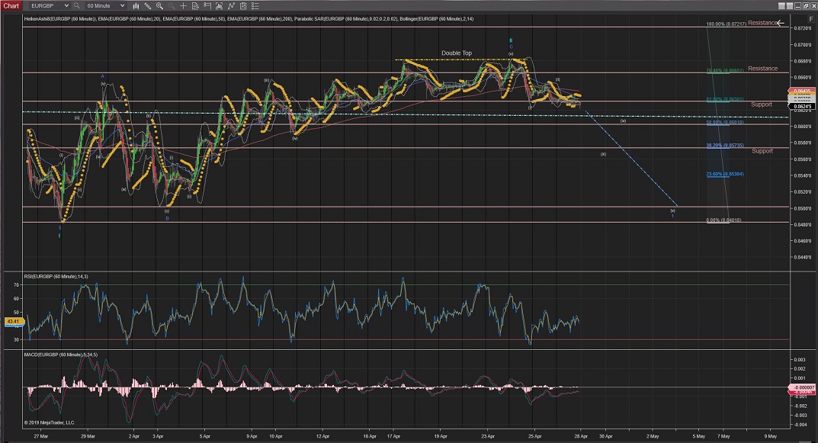Click the RSI indicator label
Viewport: 818px width, 443px height.
click(57, 276)
